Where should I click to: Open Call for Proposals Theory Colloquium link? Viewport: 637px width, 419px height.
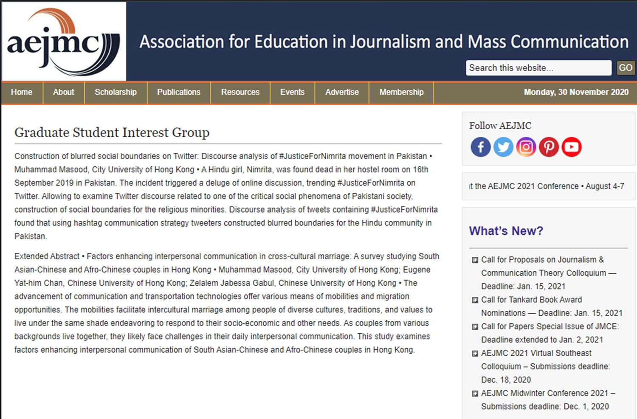[549, 273]
